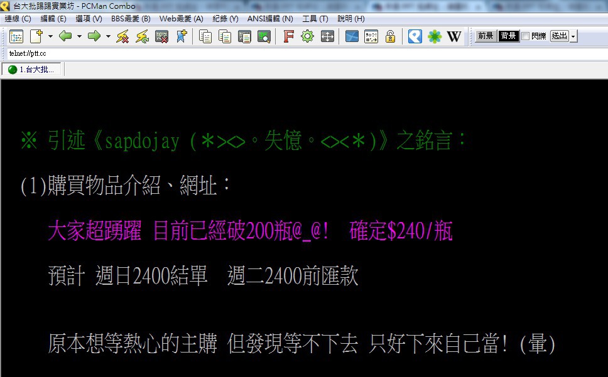
Task: Open settings with the green gear icon
Action: point(308,36)
